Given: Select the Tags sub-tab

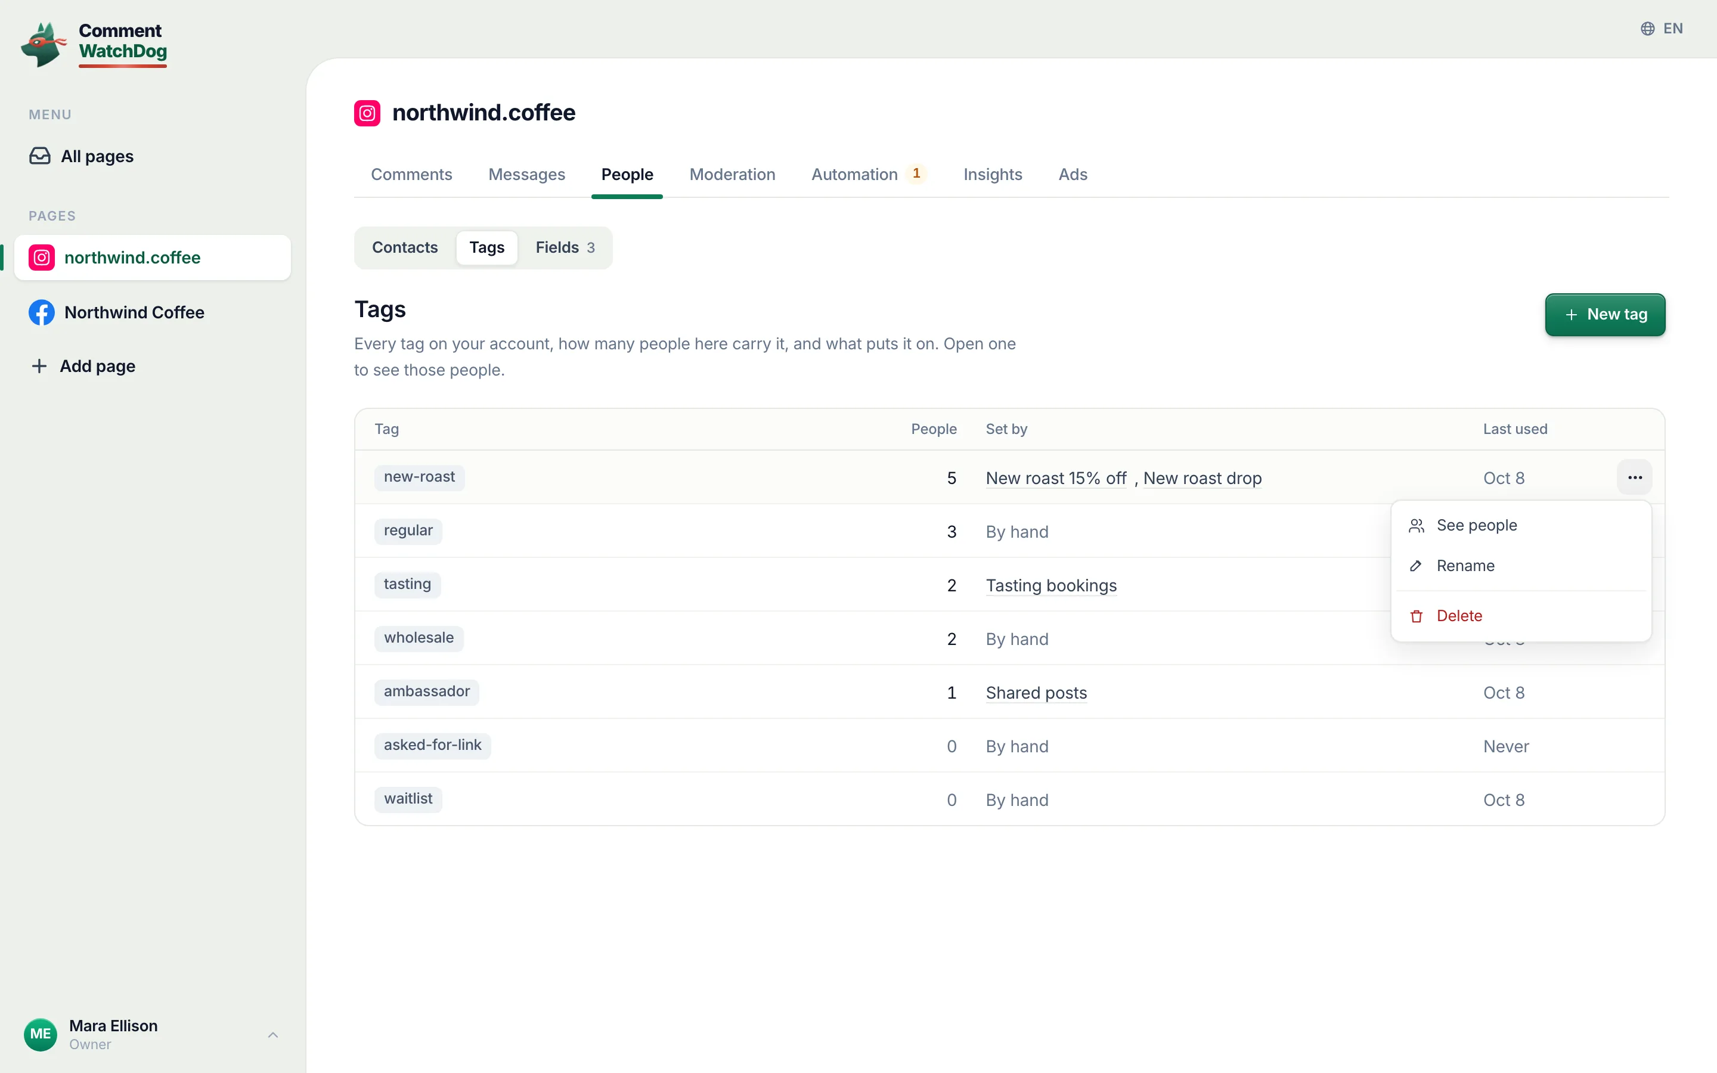Looking at the screenshot, I should (486, 247).
